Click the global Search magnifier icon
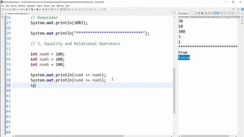Screen dimensions: 244x137 pos(233,9)
